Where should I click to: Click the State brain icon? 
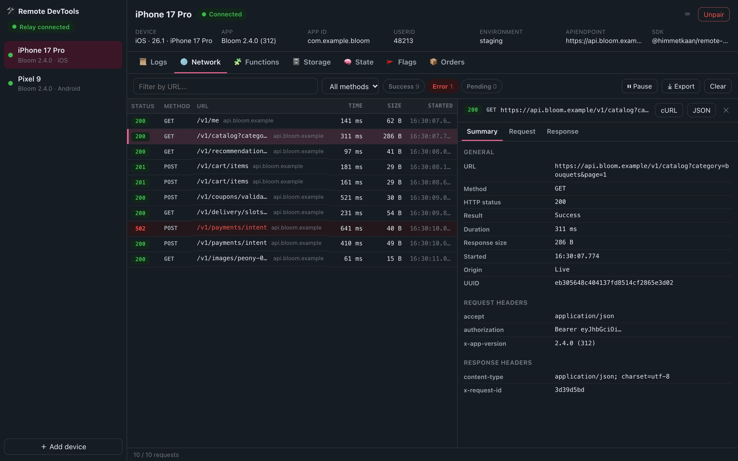pos(348,62)
